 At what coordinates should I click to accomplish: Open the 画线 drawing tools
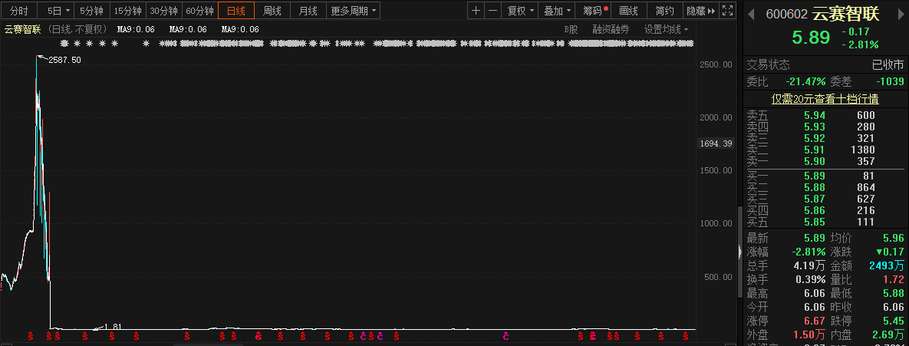629,11
